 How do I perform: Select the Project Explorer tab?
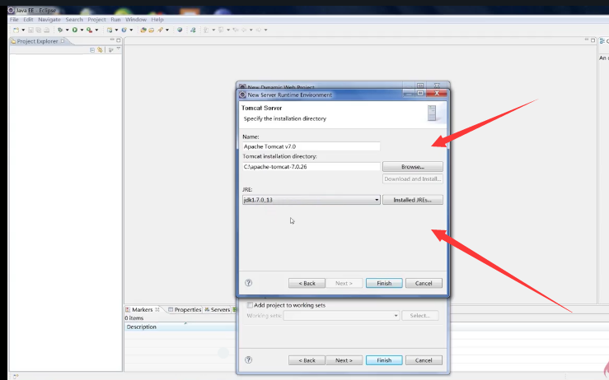point(37,41)
